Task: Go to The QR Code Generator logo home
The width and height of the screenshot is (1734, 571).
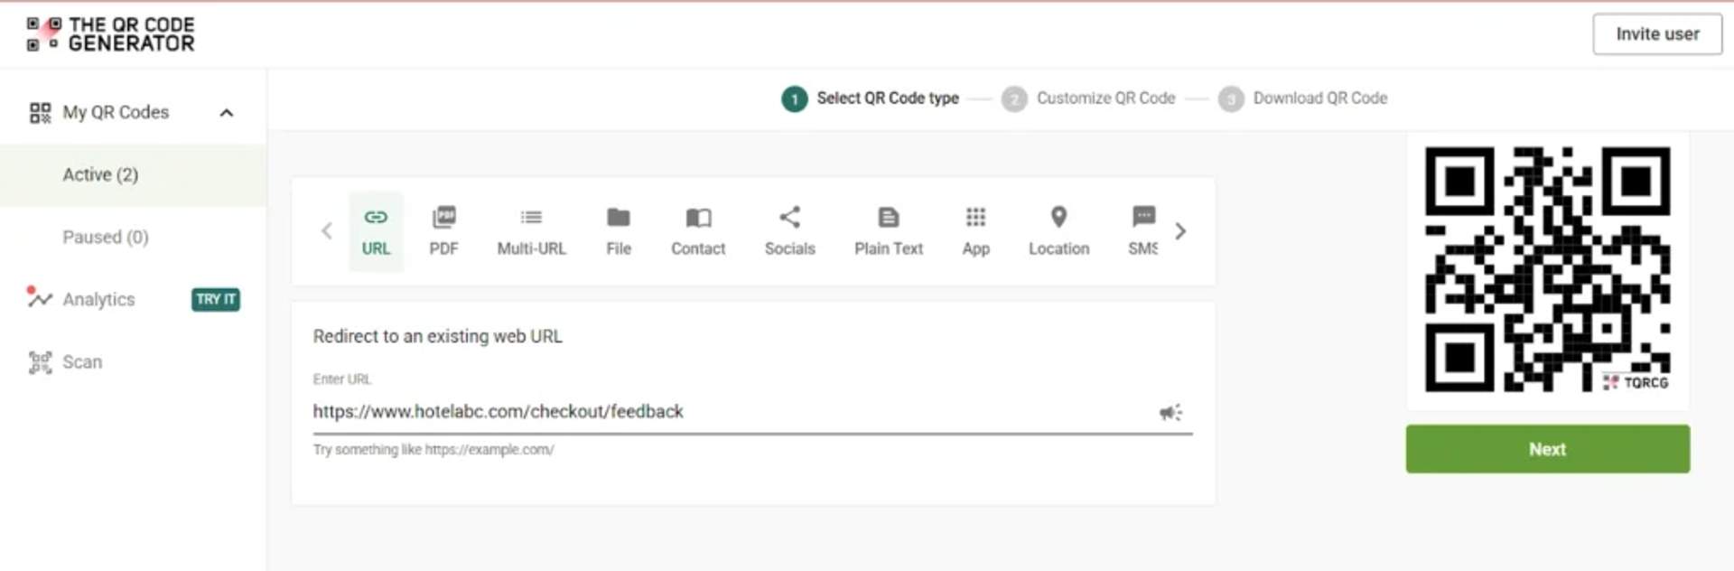Action: click(110, 34)
